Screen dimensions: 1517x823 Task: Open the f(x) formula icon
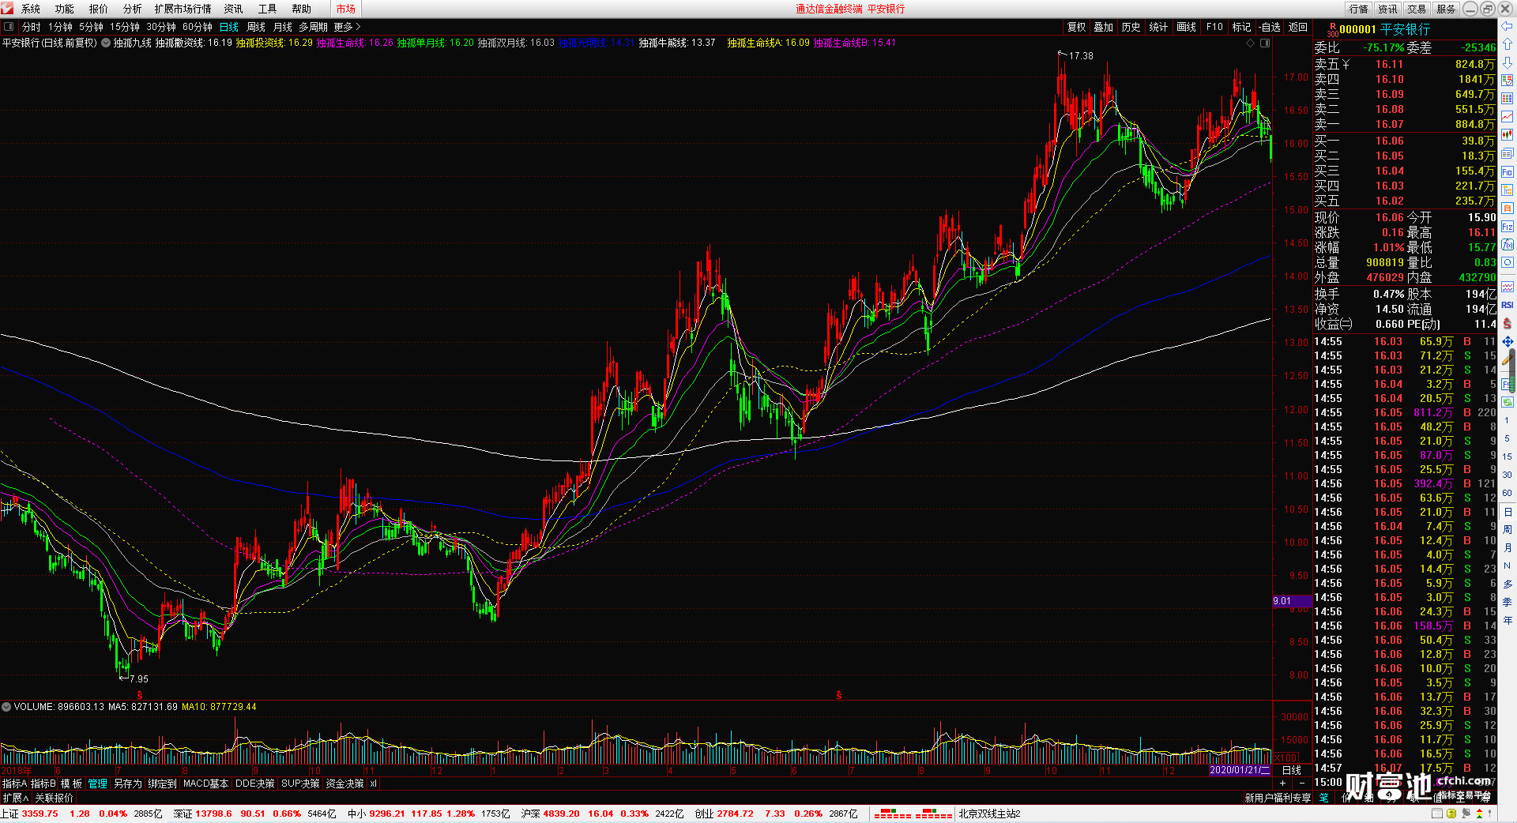[1508, 245]
